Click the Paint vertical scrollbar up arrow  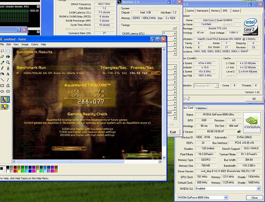click(164, 49)
